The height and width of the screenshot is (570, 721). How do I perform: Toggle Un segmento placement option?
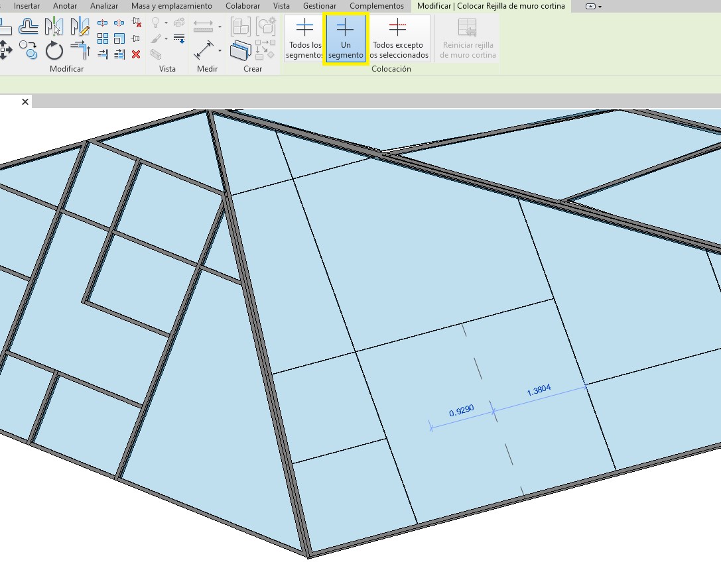345,39
